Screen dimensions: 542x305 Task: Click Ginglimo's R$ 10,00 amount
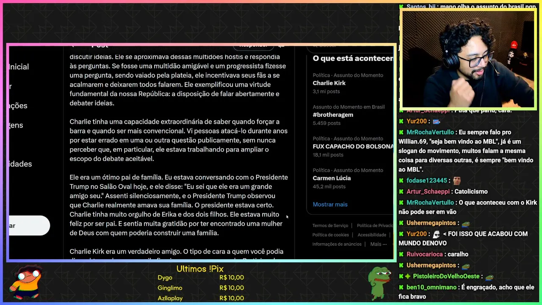point(232,288)
